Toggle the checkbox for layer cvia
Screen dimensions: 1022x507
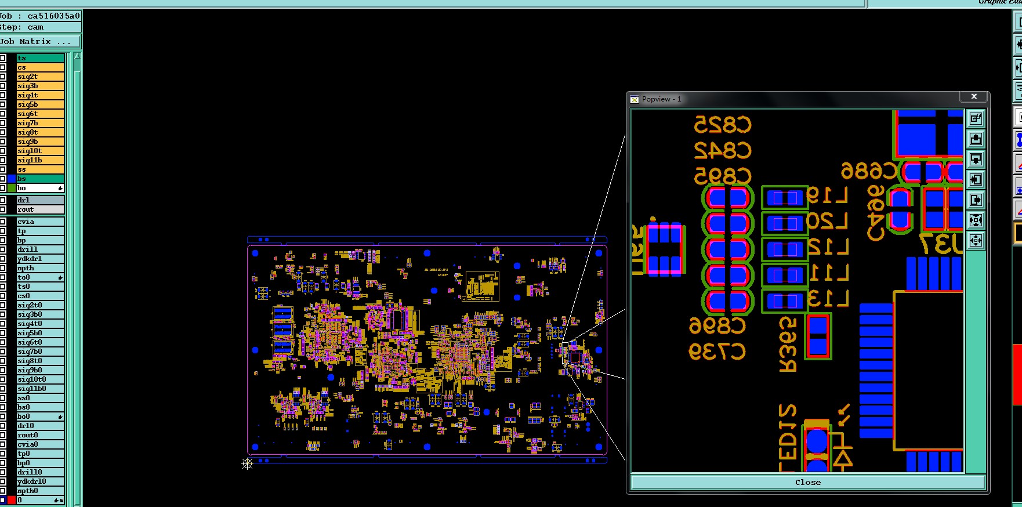[x=3, y=222]
